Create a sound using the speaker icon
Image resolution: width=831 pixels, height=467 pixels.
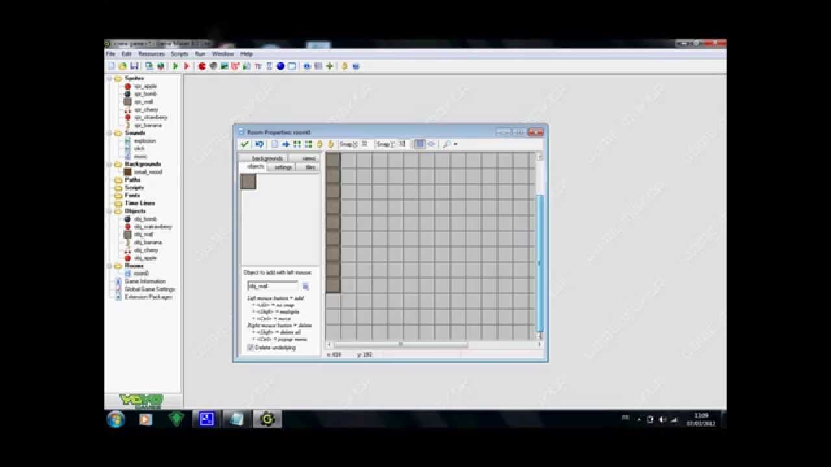pos(213,66)
